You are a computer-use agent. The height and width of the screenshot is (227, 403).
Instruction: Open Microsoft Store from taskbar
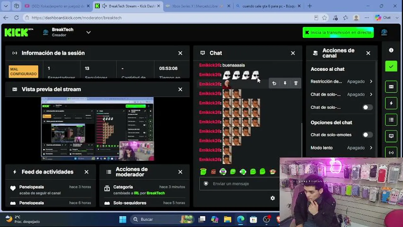pyautogui.click(x=253, y=219)
